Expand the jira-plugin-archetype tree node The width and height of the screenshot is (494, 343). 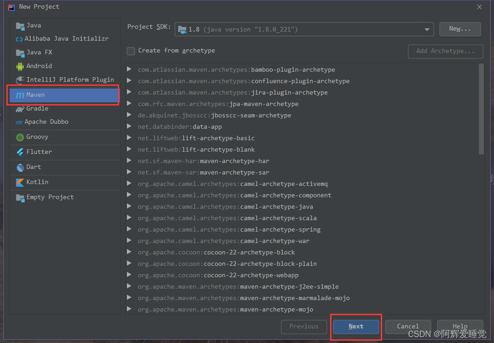click(x=129, y=92)
